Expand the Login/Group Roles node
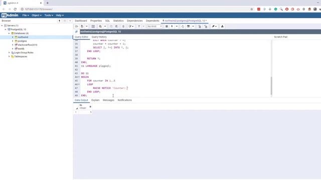321x180 pixels. pos(9,52)
